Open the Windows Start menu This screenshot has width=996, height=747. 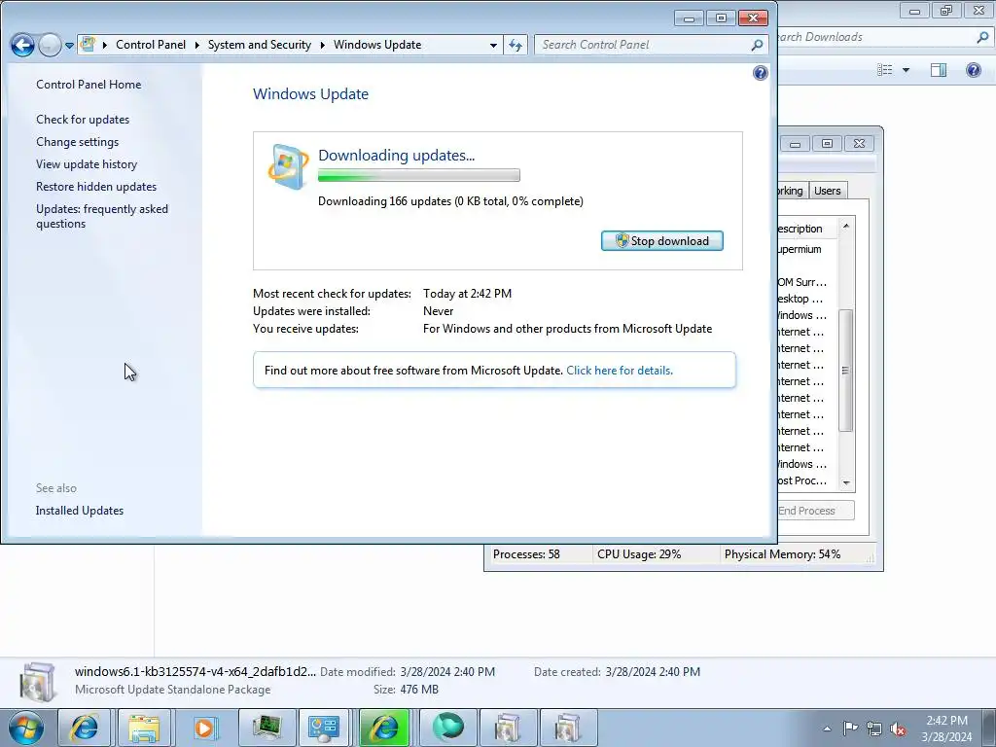(x=26, y=728)
